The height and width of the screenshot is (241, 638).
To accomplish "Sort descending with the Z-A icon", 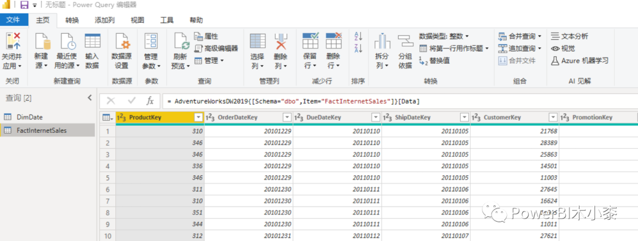I will pyautogui.click(x=359, y=48).
